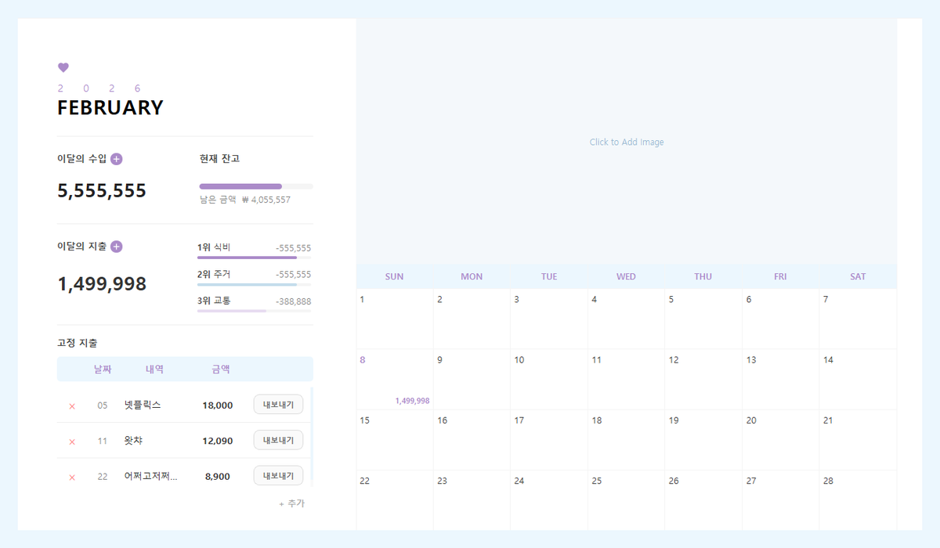Click the 넷플릭스 item name
Viewport: 940px width, 548px height.
click(143, 406)
